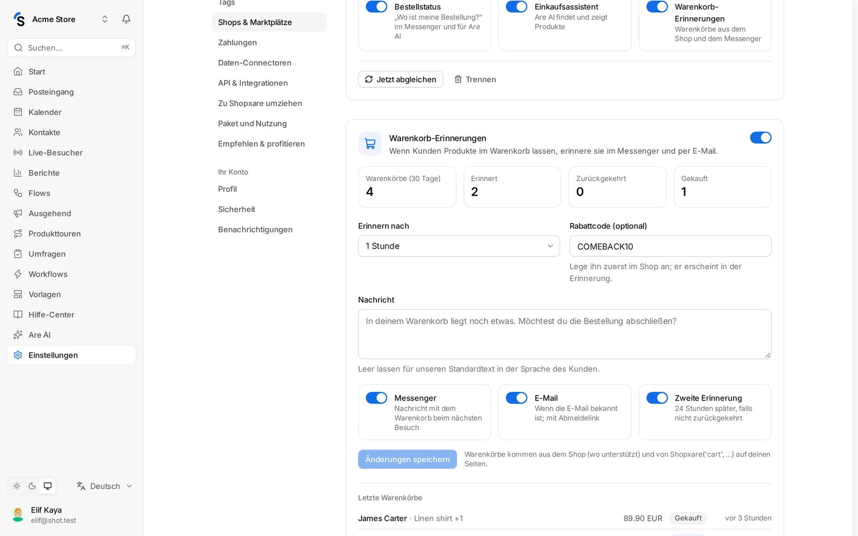Click Änderungen speichern button
Viewport: 858px width, 536px height.
pos(408,459)
